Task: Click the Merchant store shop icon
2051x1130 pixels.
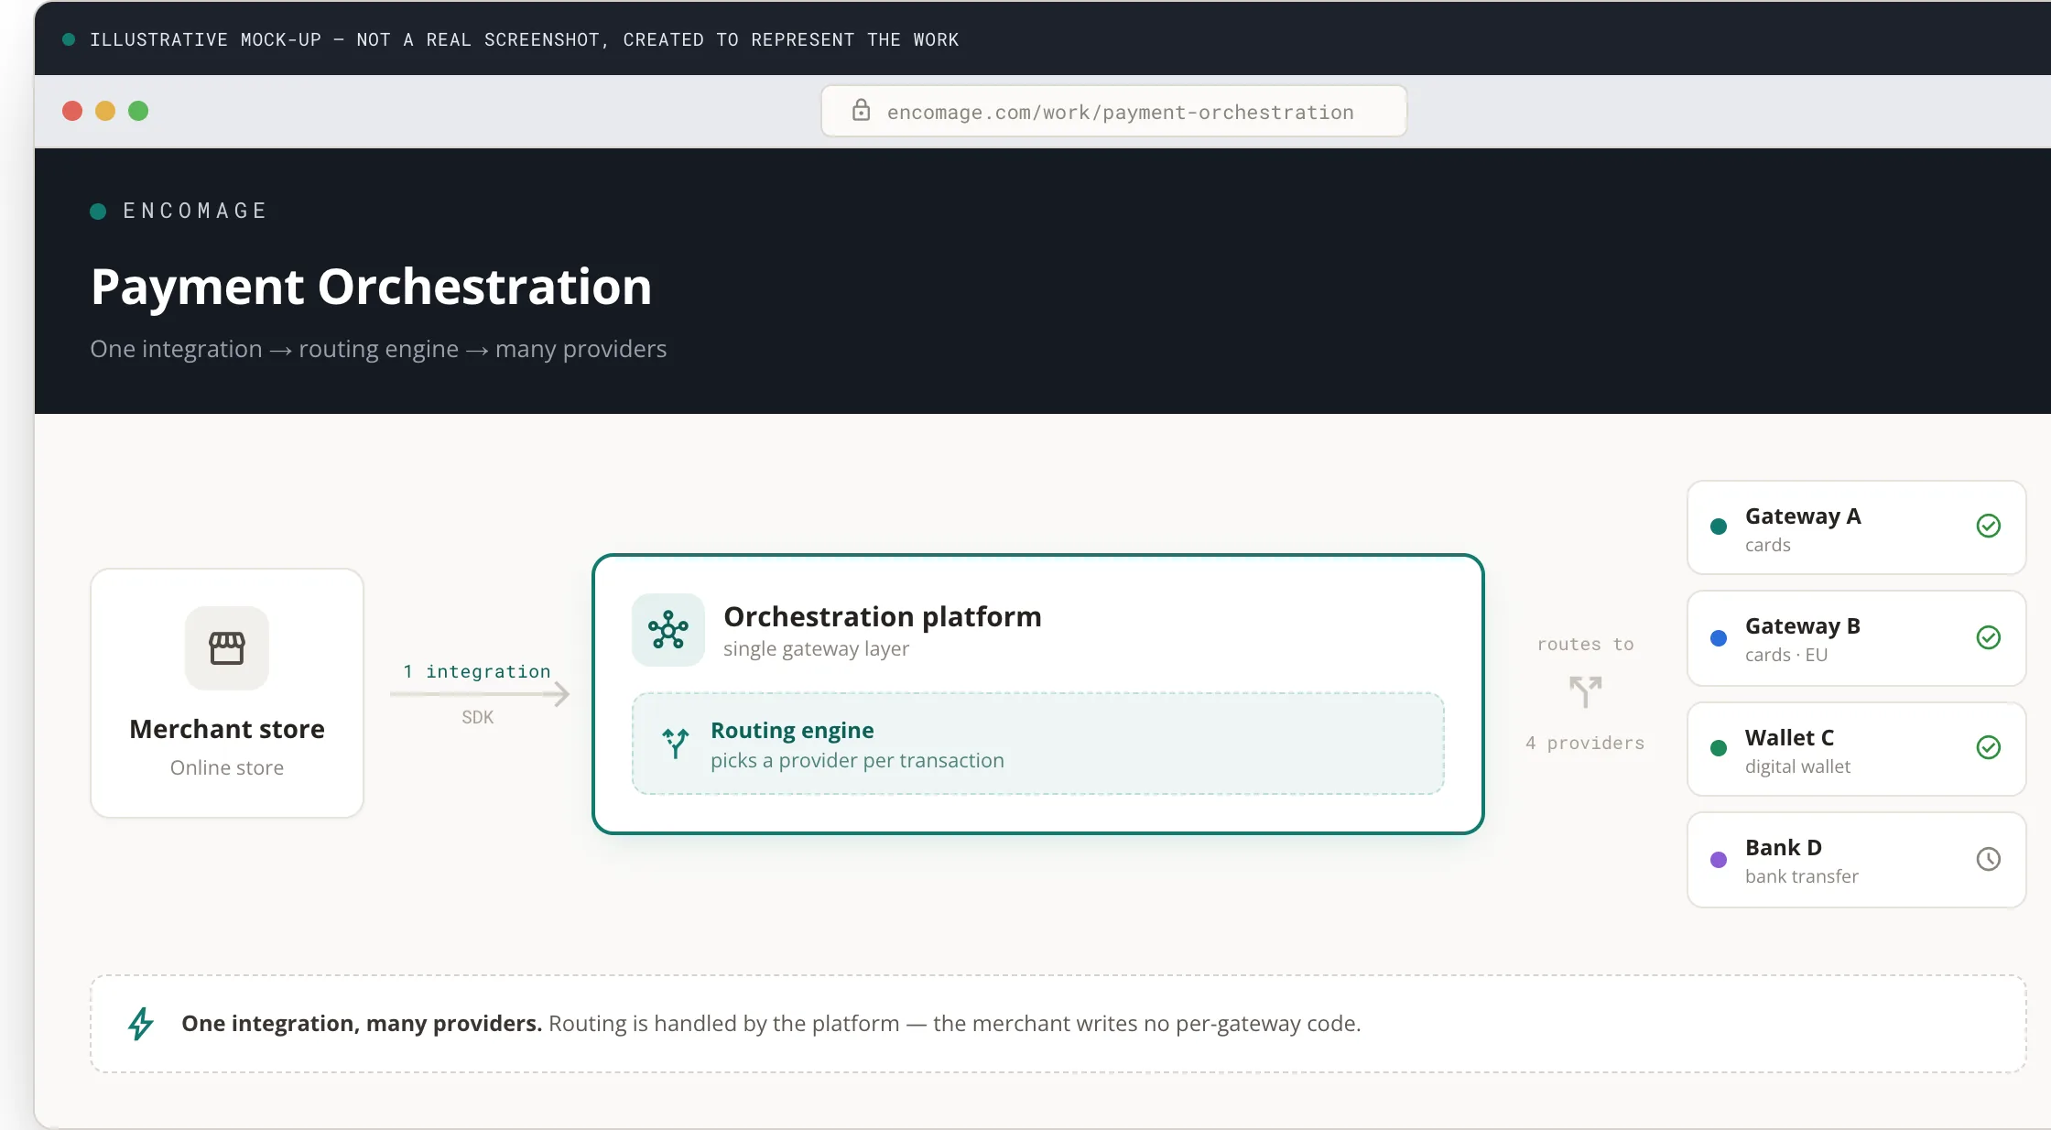Action: point(227,648)
